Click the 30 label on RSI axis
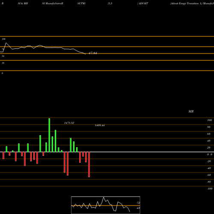The height and width of the screenshot is (214, 214). 3,63
